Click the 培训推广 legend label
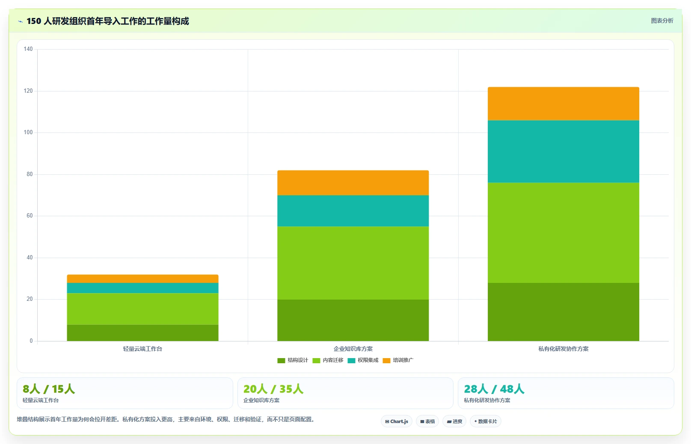Image resolution: width=691 pixels, height=444 pixels. (403, 360)
